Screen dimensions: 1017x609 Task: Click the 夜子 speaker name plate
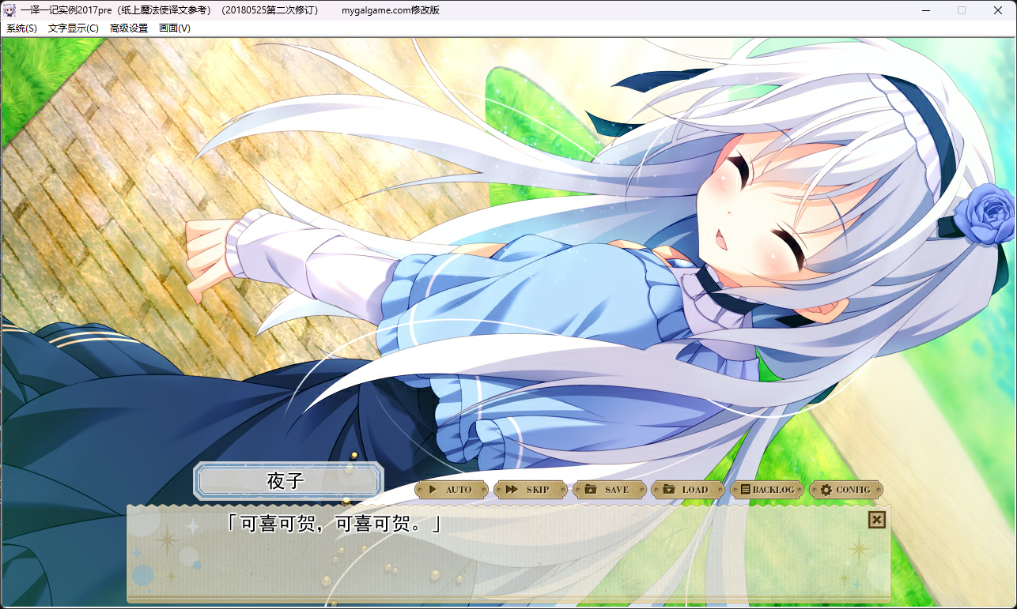pos(288,481)
